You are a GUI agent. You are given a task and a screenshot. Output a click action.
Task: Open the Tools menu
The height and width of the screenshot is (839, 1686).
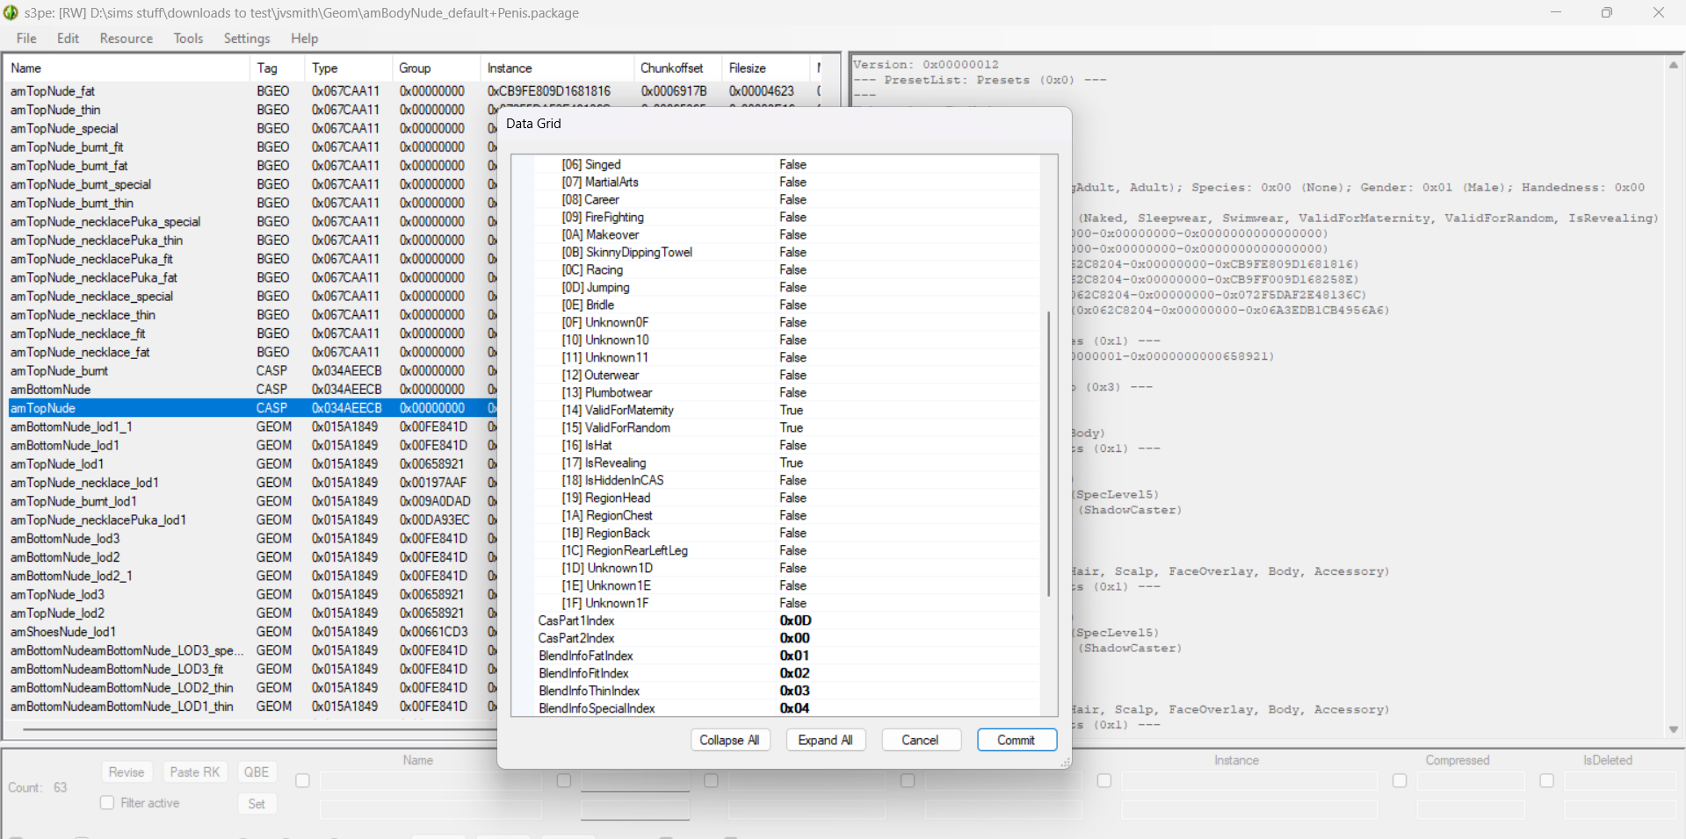pyautogui.click(x=188, y=39)
